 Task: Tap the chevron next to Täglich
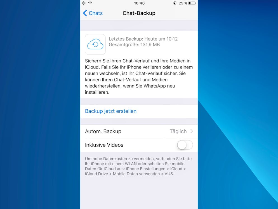pos(192,131)
